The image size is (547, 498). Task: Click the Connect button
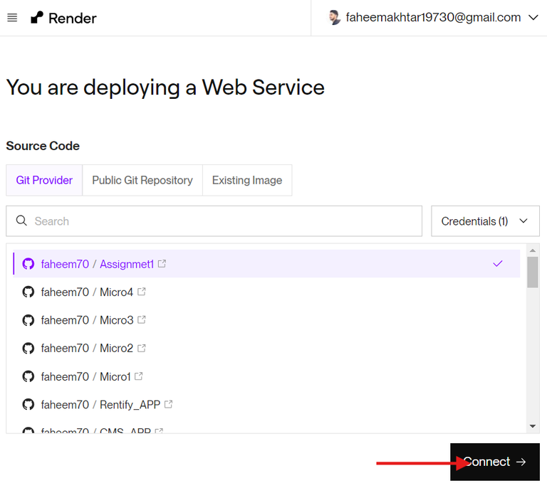(x=495, y=462)
